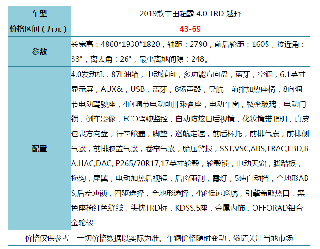Click the 最小离地间隙：248 text
Screen dimensions: 320x249
coord(172,59)
